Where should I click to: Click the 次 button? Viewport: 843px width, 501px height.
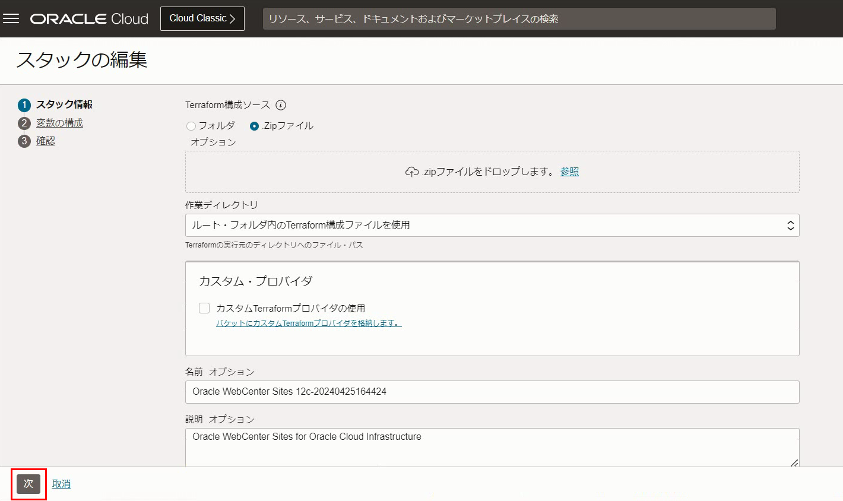[x=28, y=484]
